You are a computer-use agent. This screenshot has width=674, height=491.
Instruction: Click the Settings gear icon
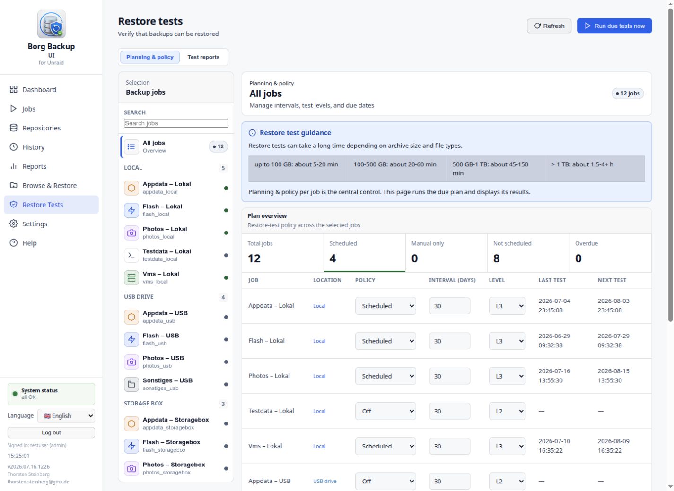(x=14, y=224)
